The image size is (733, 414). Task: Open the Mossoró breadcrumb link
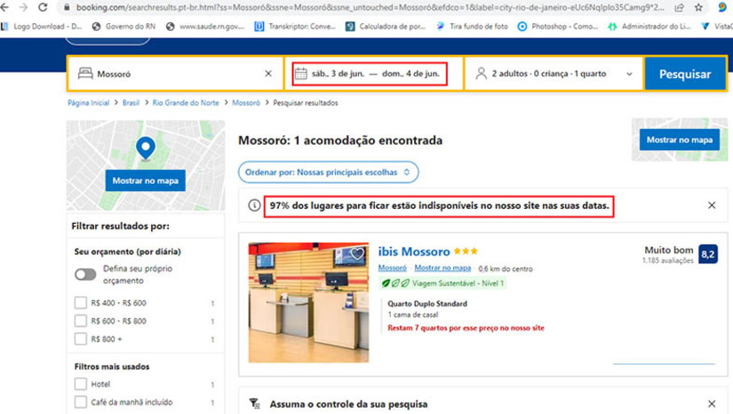tap(246, 103)
